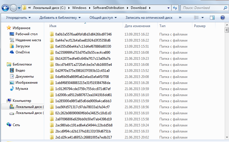Select SoftwareDistribution in the address path
The height and width of the screenshot is (142, 229).
click(x=109, y=8)
